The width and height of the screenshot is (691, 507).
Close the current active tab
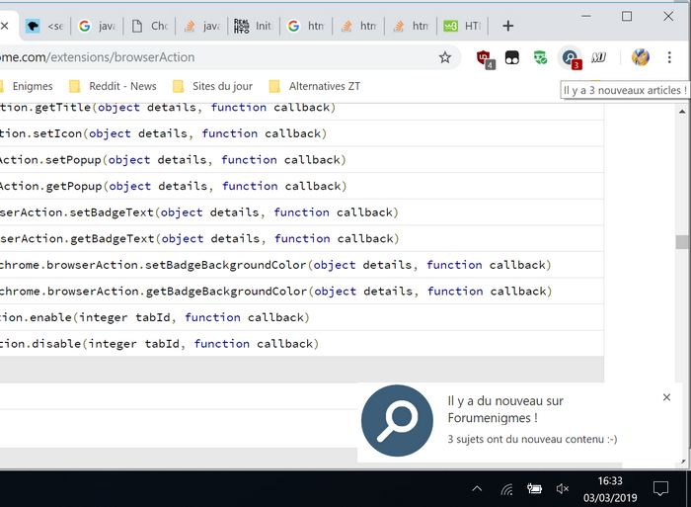(x=4, y=26)
